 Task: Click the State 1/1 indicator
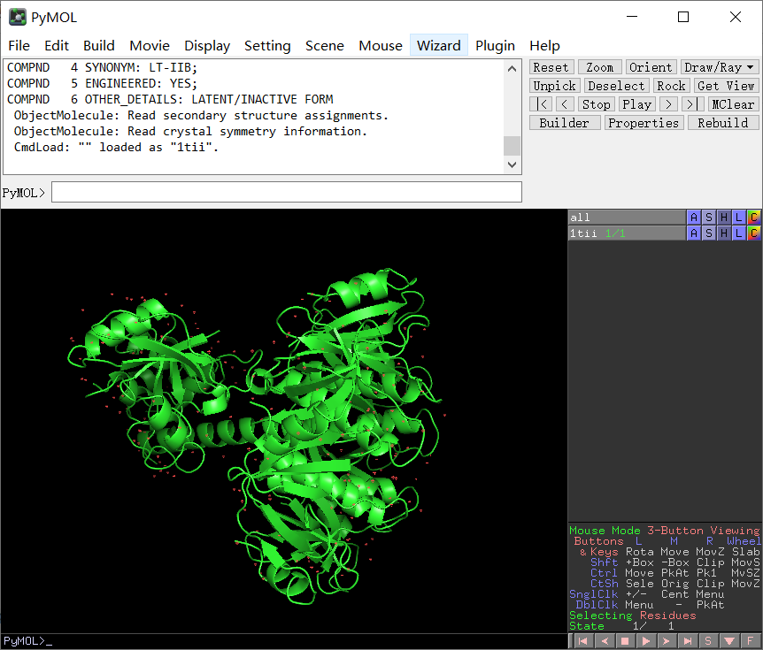click(622, 626)
